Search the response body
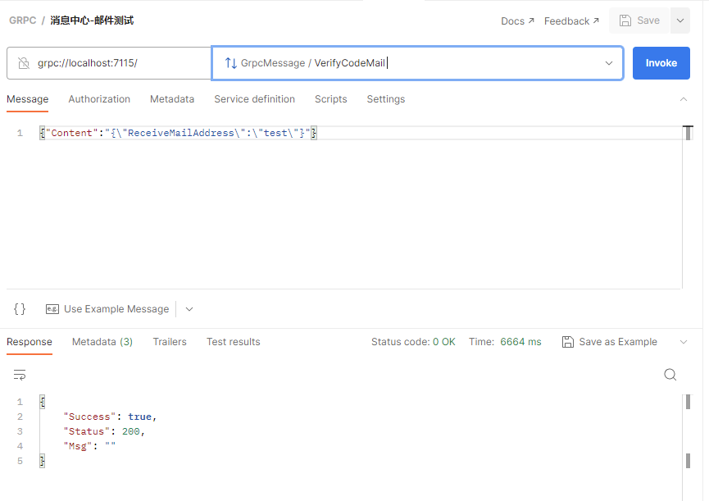 point(670,375)
